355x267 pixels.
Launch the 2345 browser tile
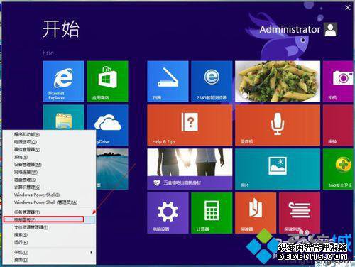coord(212,82)
